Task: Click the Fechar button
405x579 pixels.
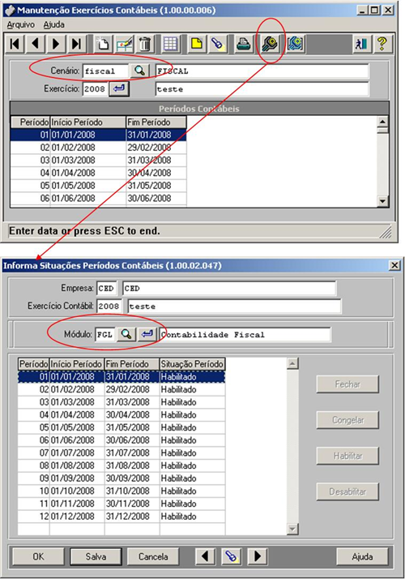Action: point(347,384)
